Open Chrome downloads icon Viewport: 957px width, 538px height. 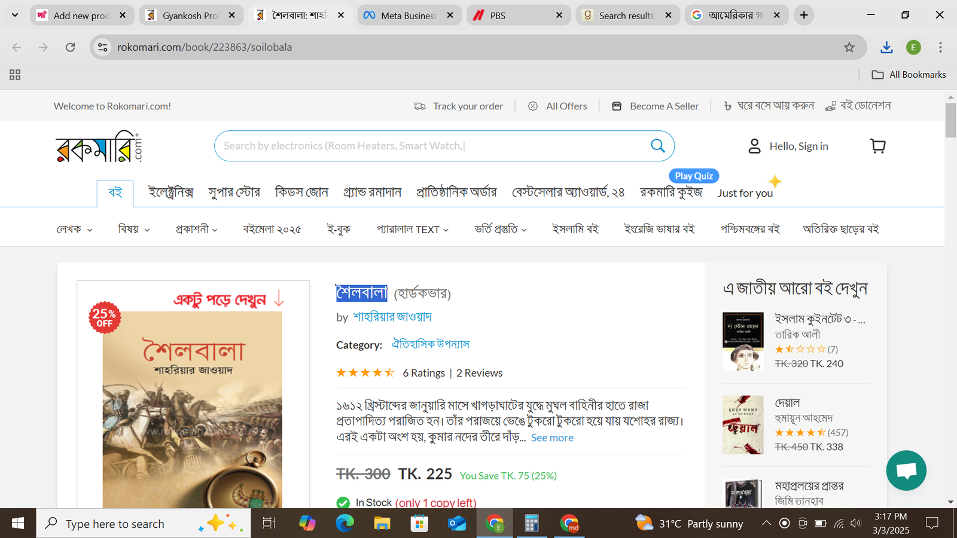pos(886,47)
